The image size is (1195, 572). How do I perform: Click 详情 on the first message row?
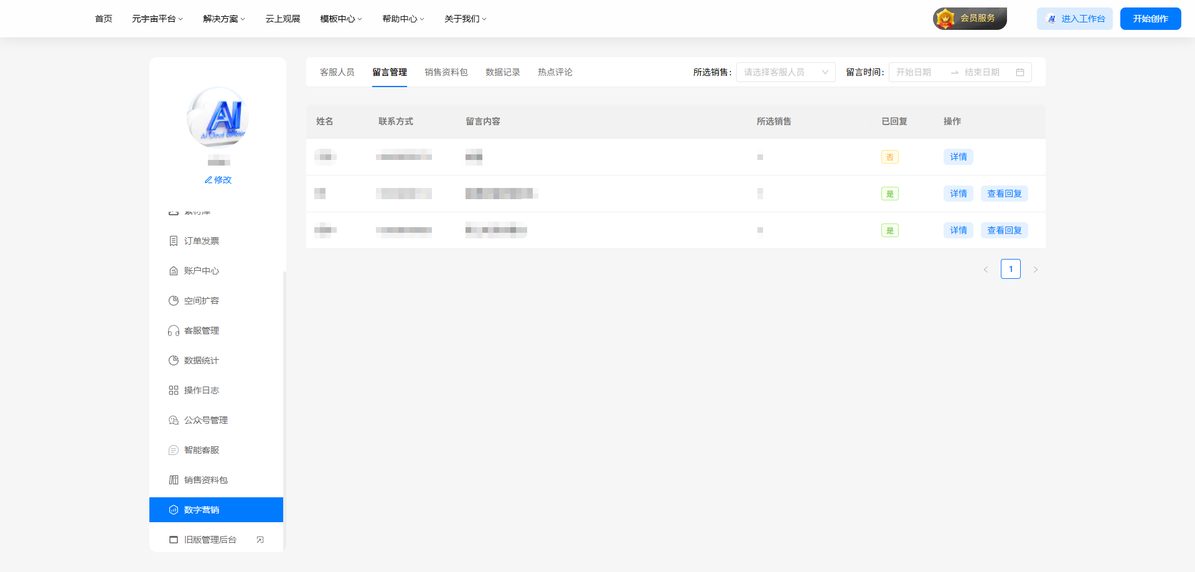click(958, 157)
